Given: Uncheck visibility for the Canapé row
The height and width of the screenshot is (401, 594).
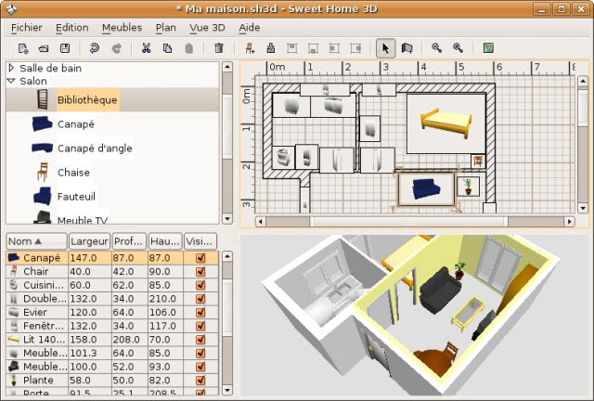Looking at the screenshot, I should [x=200, y=258].
